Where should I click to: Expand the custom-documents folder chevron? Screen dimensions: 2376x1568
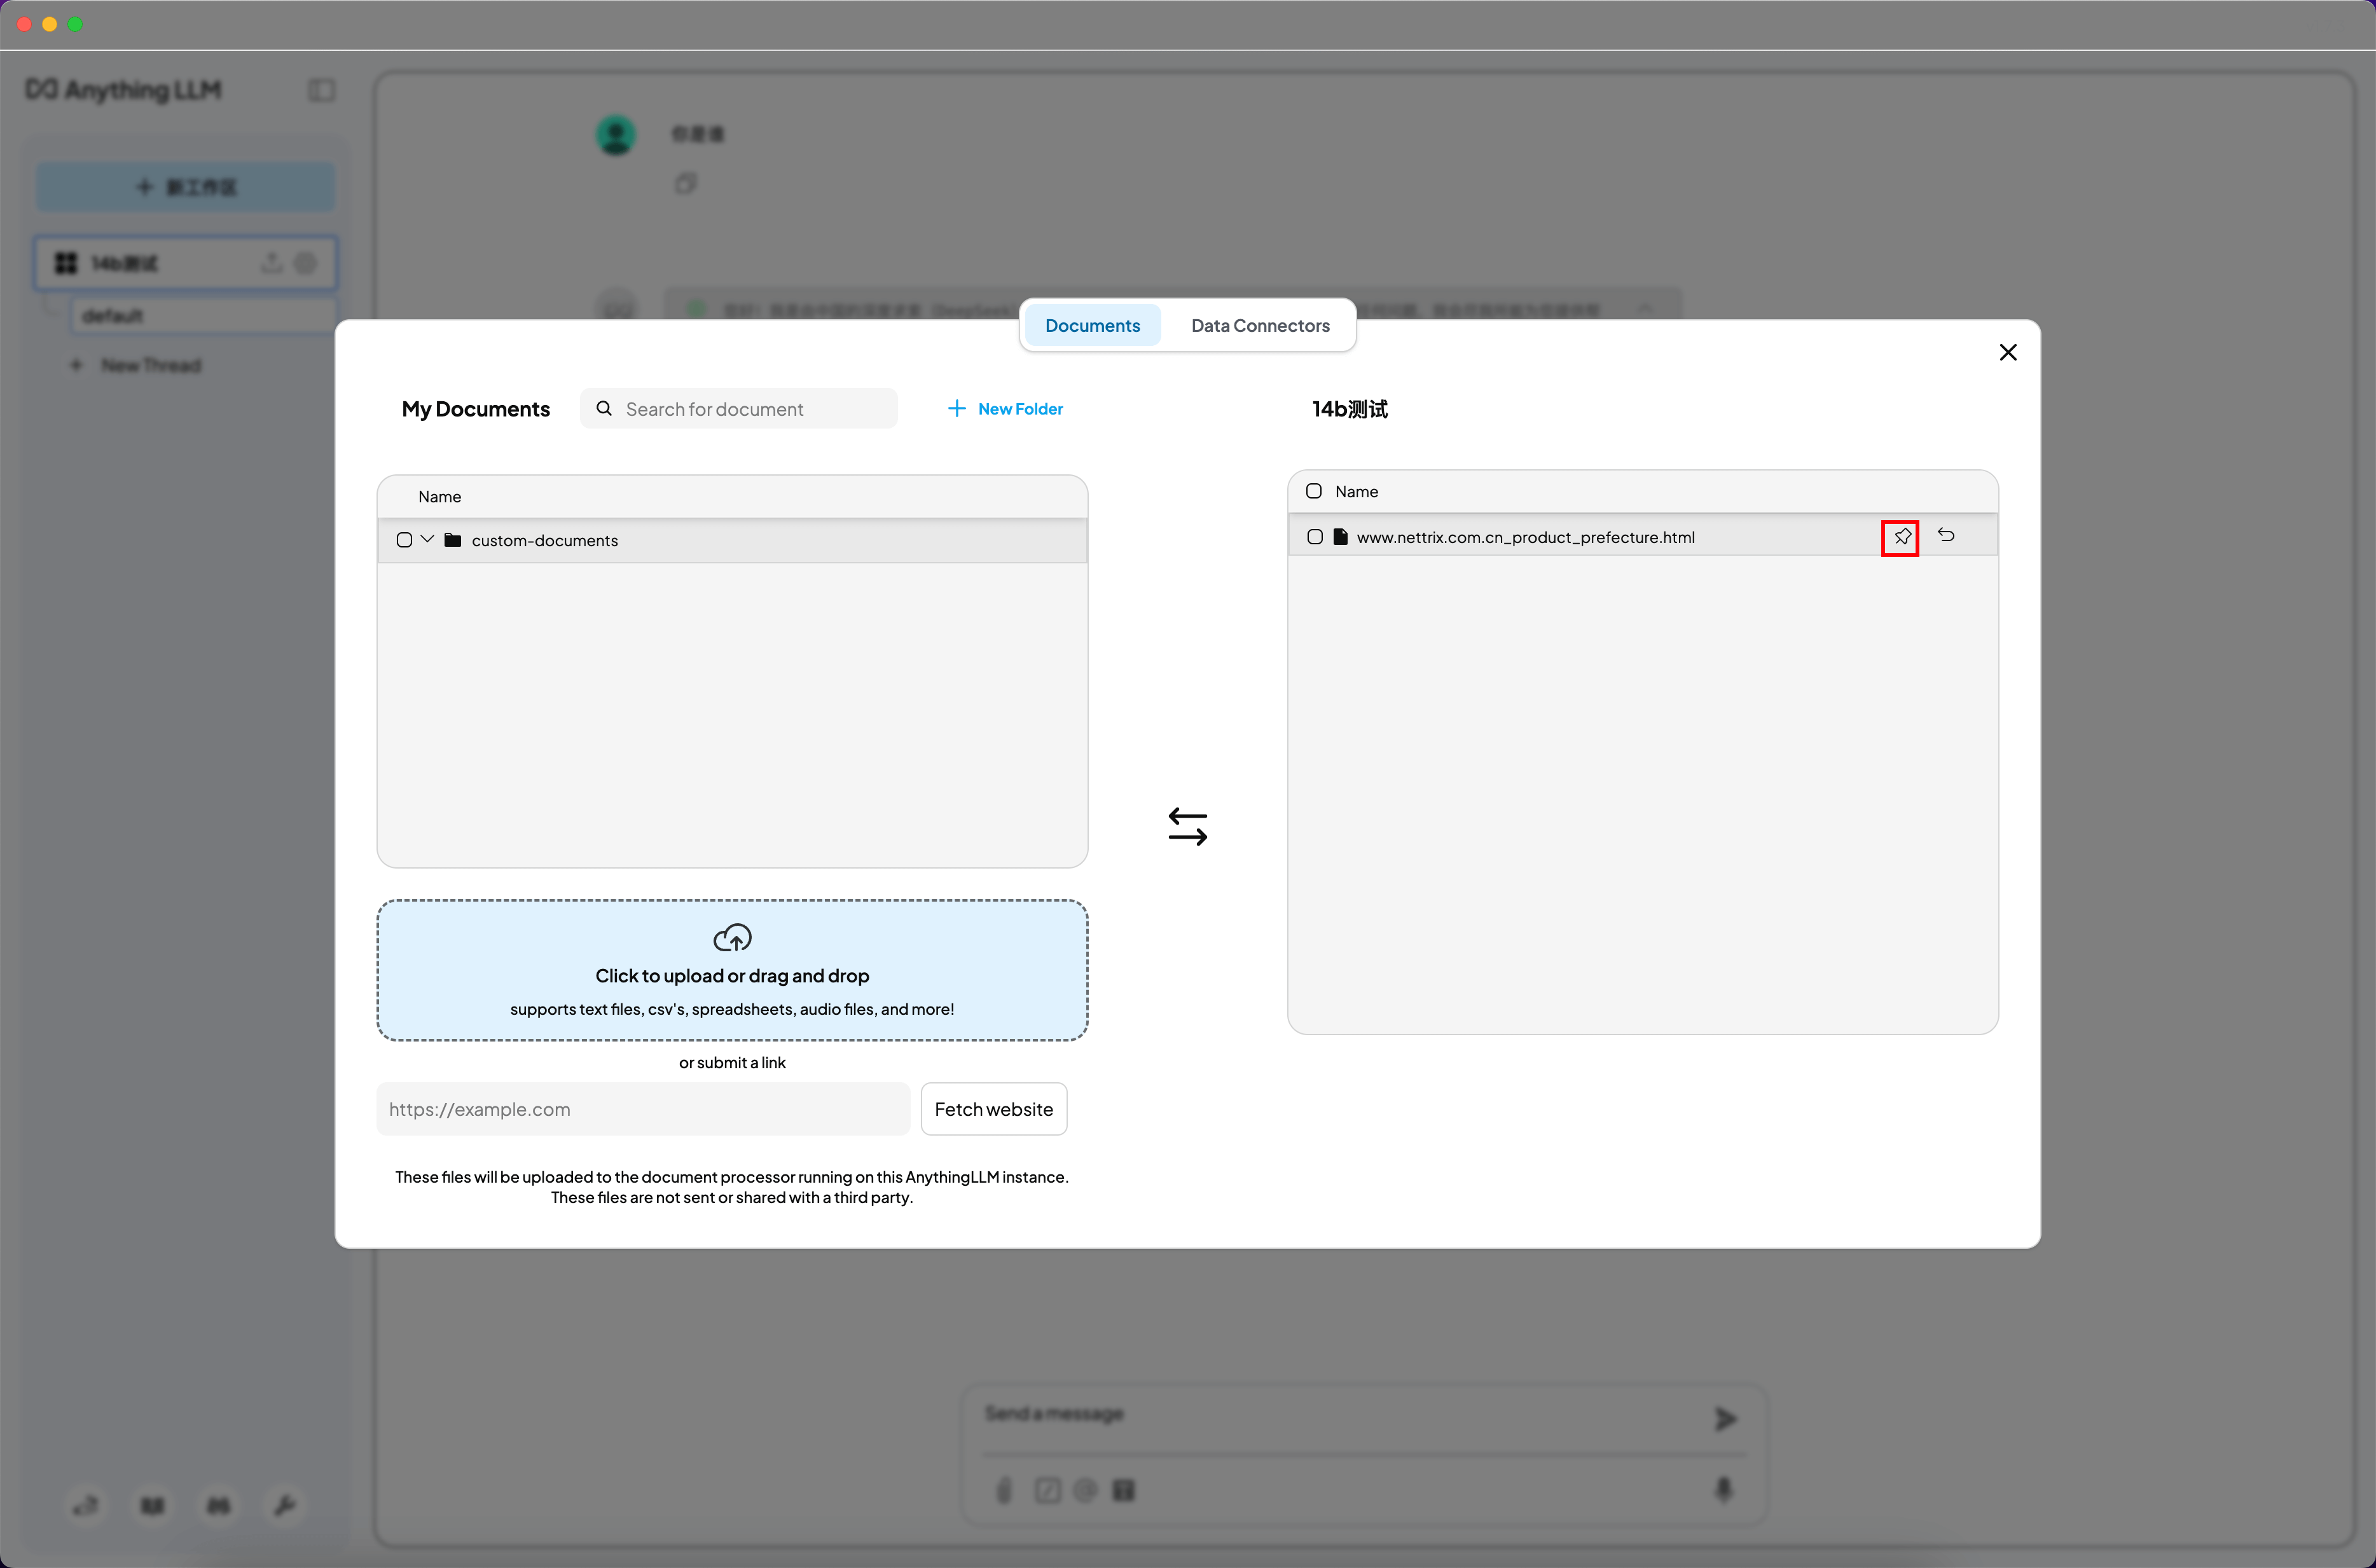(428, 540)
